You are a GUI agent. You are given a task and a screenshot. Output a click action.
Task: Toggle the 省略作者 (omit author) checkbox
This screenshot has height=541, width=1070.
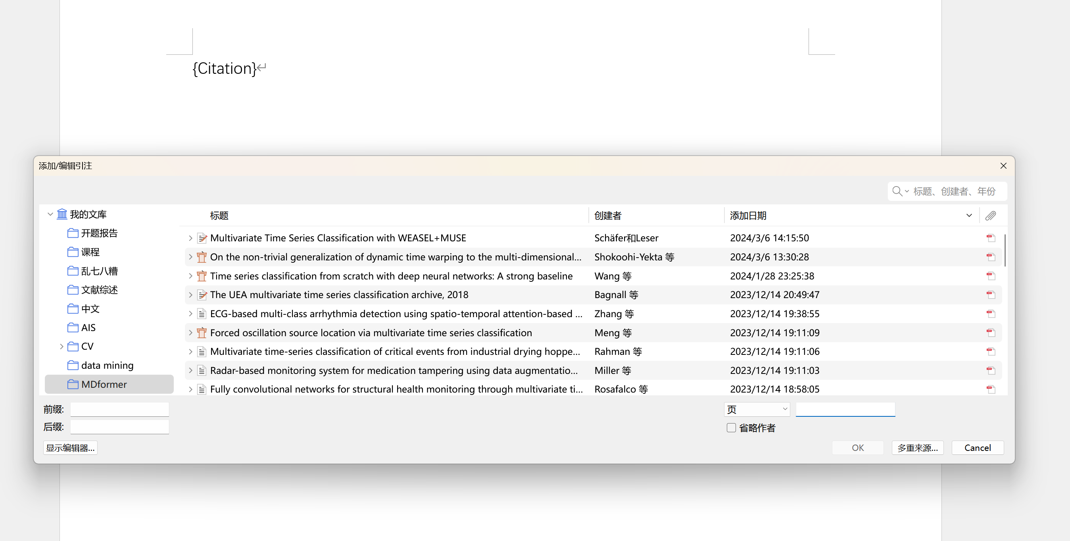point(731,427)
